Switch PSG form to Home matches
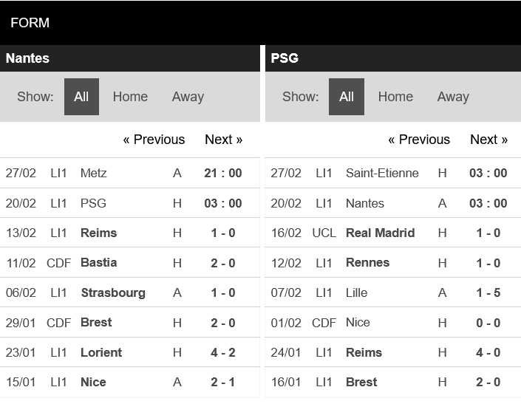The height and width of the screenshot is (404, 521). point(395,97)
